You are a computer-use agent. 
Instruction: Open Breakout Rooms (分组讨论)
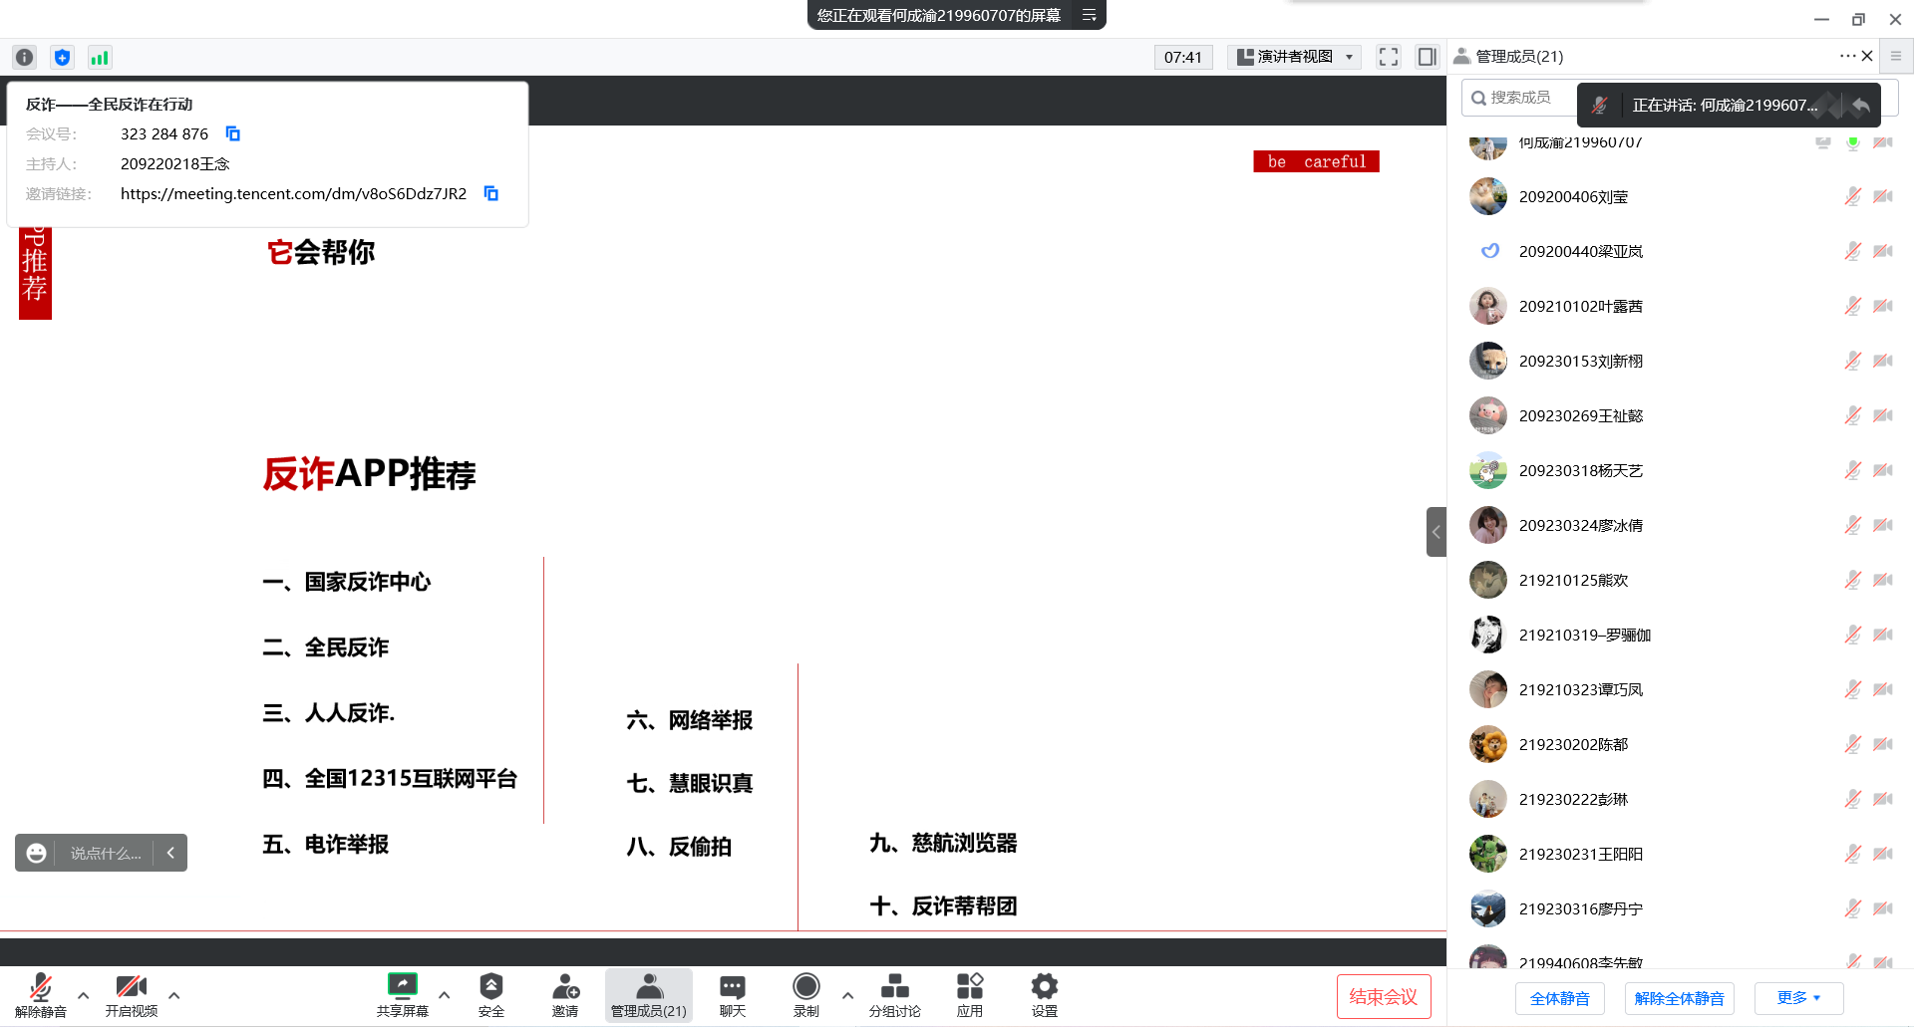pyautogui.click(x=894, y=987)
